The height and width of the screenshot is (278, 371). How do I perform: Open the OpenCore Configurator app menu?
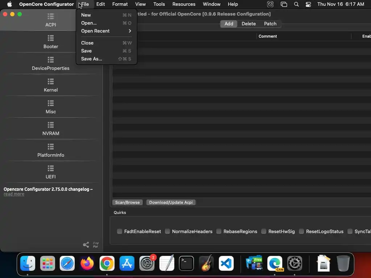pyautogui.click(x=46, y=4)
